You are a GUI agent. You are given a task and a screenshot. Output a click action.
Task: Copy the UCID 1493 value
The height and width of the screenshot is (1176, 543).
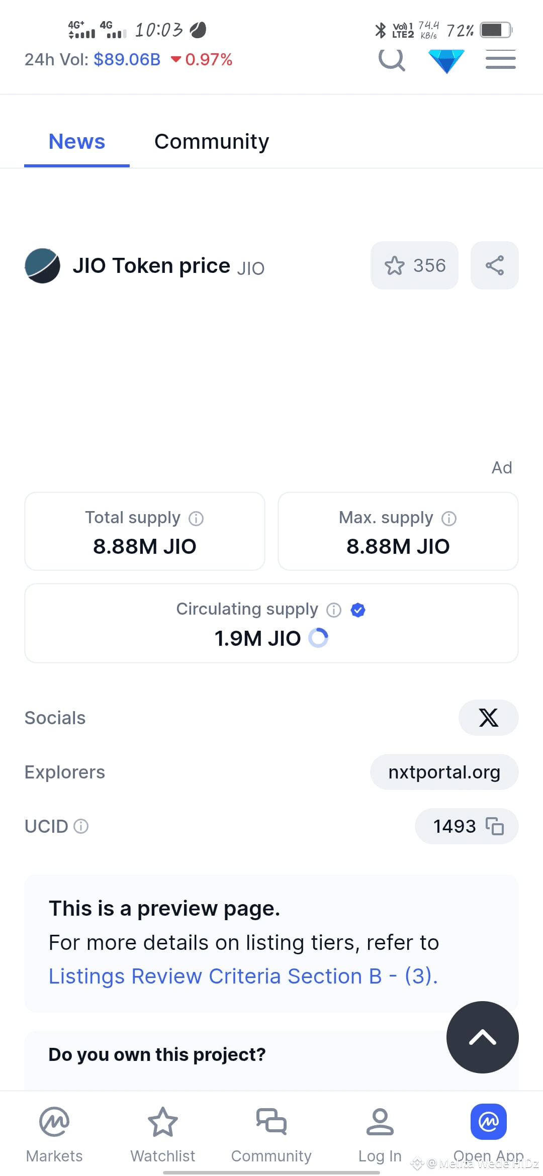point(495,826)
